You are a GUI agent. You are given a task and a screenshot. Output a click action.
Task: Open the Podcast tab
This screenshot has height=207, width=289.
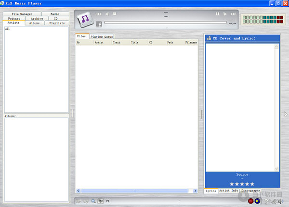[x=14, y=18]
